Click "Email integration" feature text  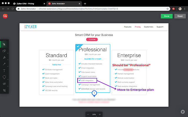[x=88, y=68]
